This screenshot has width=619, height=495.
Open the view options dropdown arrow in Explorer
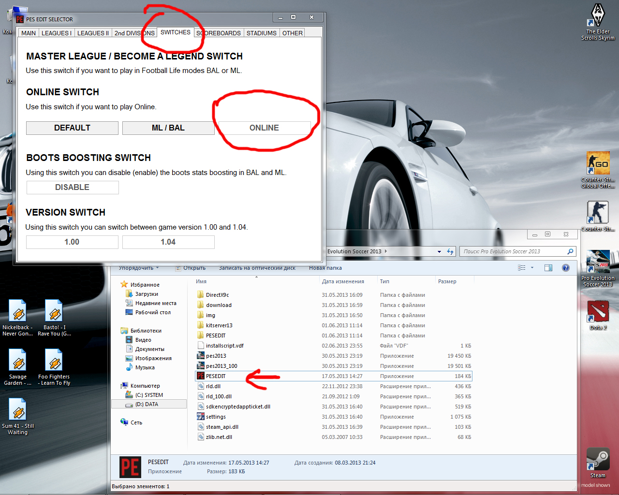pyautogui.click(x=532, y=268)
